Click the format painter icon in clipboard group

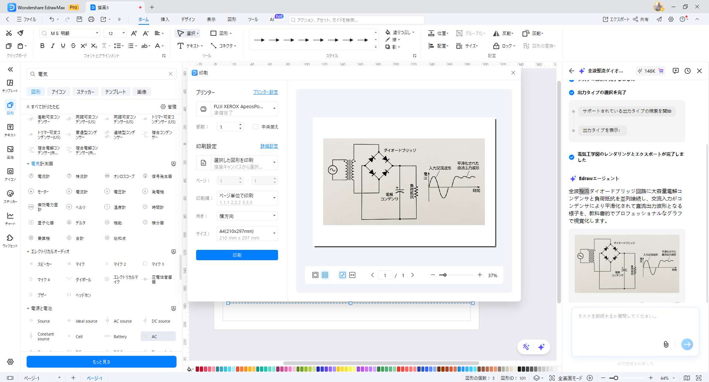point(21,33)
